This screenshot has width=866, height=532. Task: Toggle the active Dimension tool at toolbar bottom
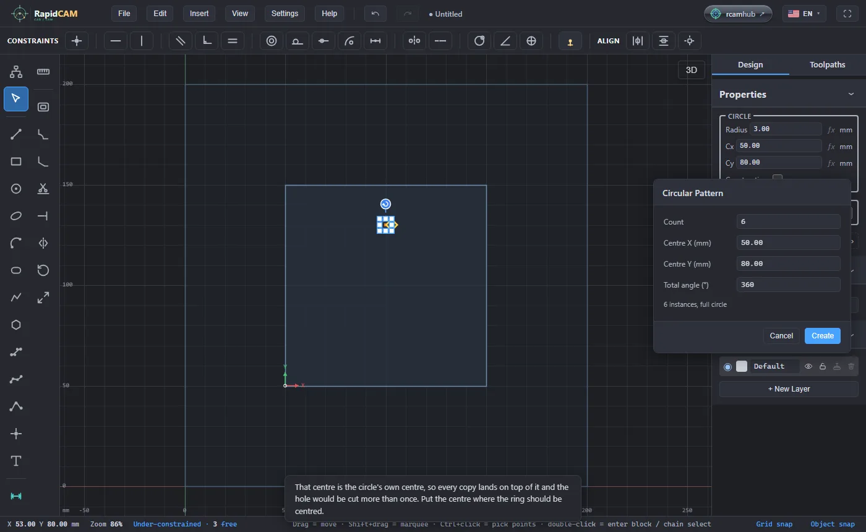(16, 496)
